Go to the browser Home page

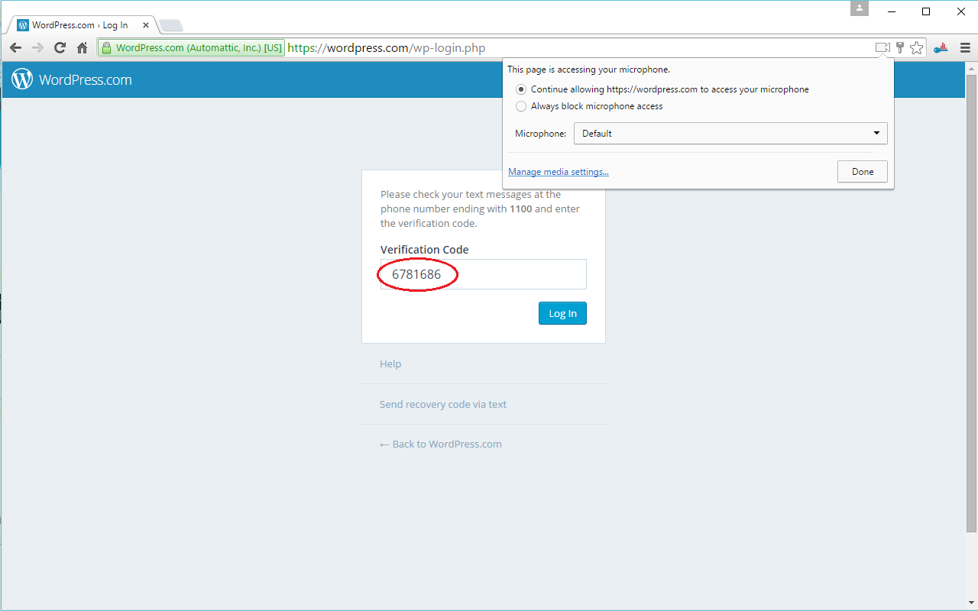tap(83, 48)
